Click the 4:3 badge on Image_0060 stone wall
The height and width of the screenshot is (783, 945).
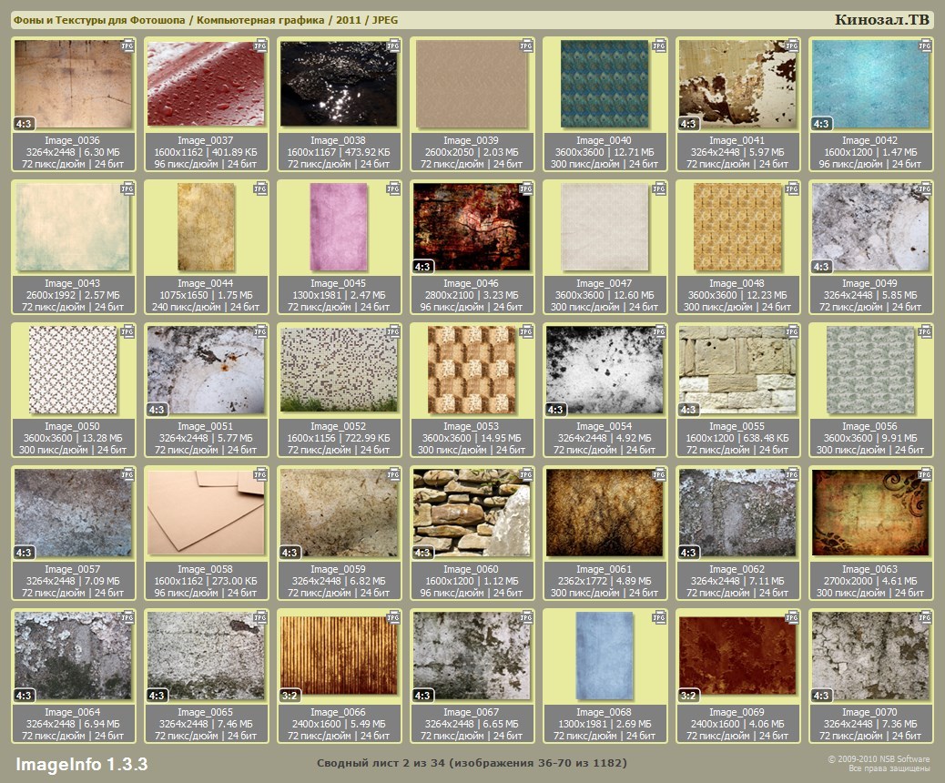(422, 553)
